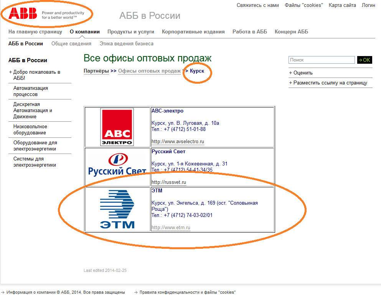Click the green OK search button

coord(365,60)
